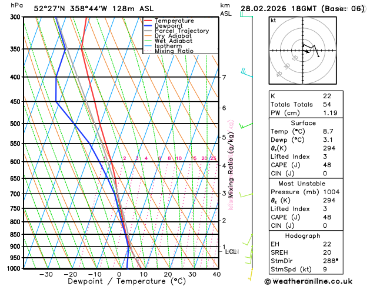Image resolution: width=370 pixels, height=286 pixels.
Task: Click the Most Unstable 'Lifted Index' row
Action: point(306,209)
